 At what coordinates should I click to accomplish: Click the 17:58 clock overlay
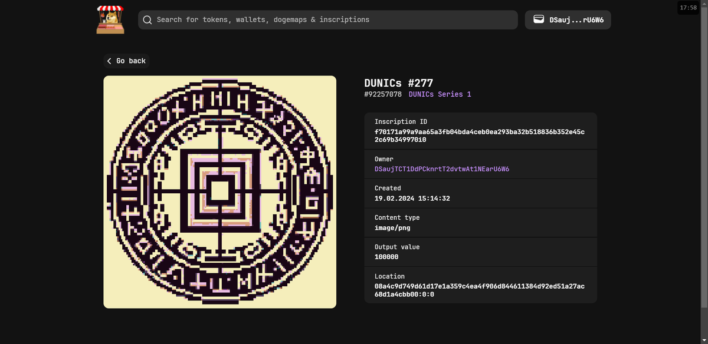click(x=688, y=8)
